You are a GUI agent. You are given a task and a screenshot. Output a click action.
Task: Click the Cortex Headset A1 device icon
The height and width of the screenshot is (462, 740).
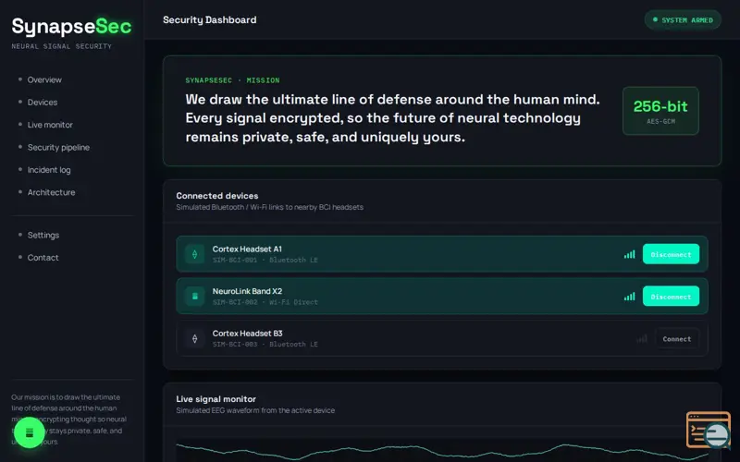coord(194,254)
